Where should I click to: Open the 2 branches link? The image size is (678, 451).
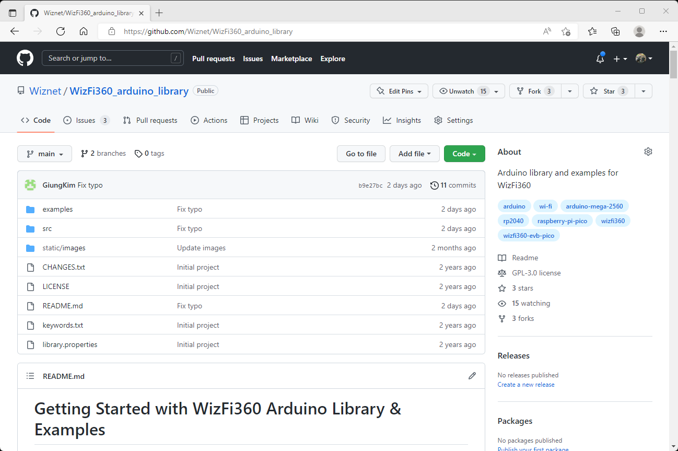(103, 154)
